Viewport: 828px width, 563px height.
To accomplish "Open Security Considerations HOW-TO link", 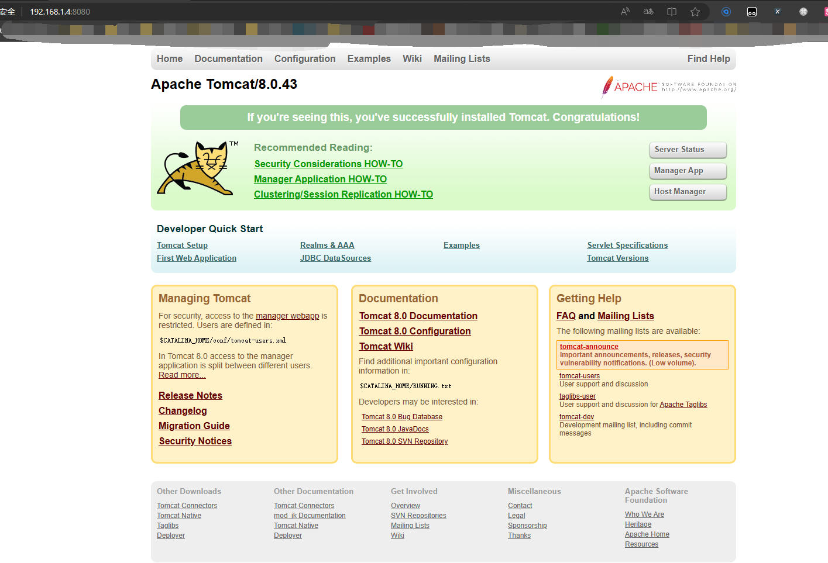I will click(x=328, y=164).
